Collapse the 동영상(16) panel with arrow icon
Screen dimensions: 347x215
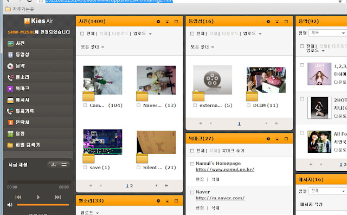277,22
